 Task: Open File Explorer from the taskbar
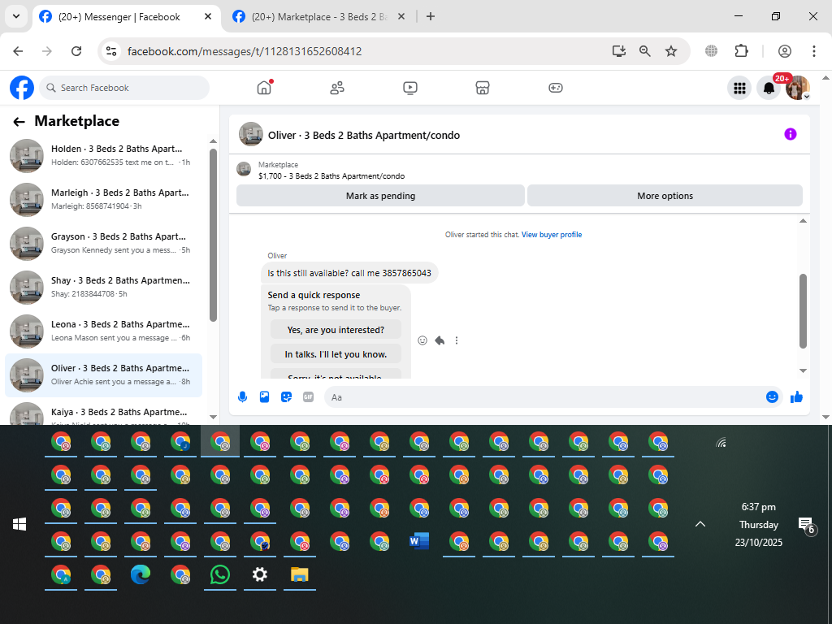pyautogui.click(x=299, y=574)
